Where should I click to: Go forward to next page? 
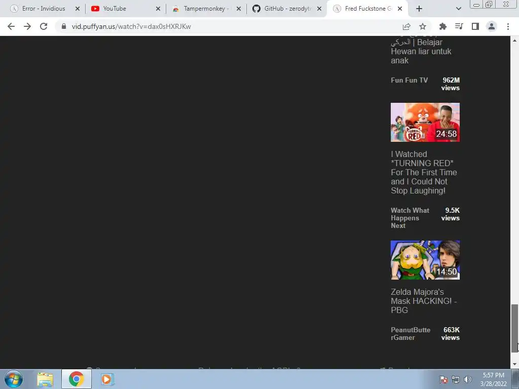click(27, 26)
